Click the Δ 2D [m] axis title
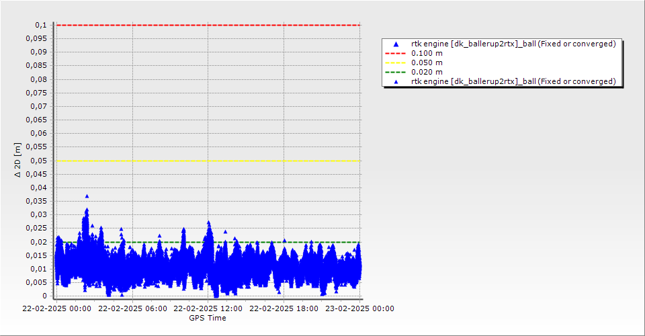 tap(17, 160)
